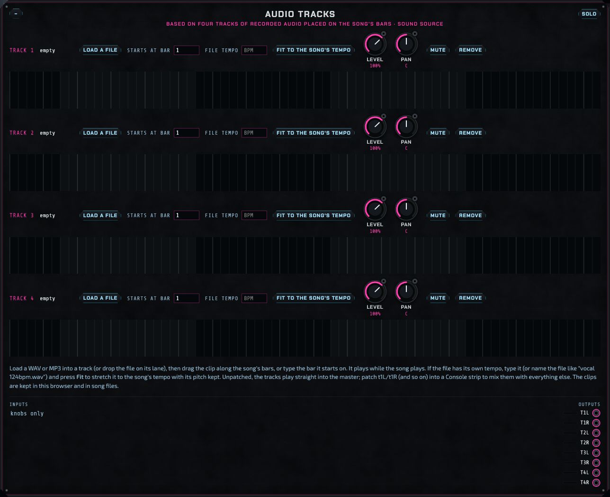The width and height of the screenshot is (610, 497).
Task: Click the Track 1 Level knob
Action: tap(375, 45)
